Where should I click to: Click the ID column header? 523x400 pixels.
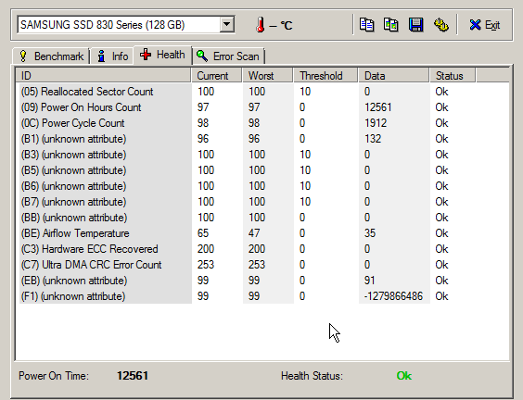pos(104,76)
